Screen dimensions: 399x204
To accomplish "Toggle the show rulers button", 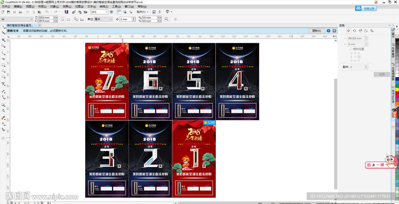I will pyautogui.click(x=119, y=12).
